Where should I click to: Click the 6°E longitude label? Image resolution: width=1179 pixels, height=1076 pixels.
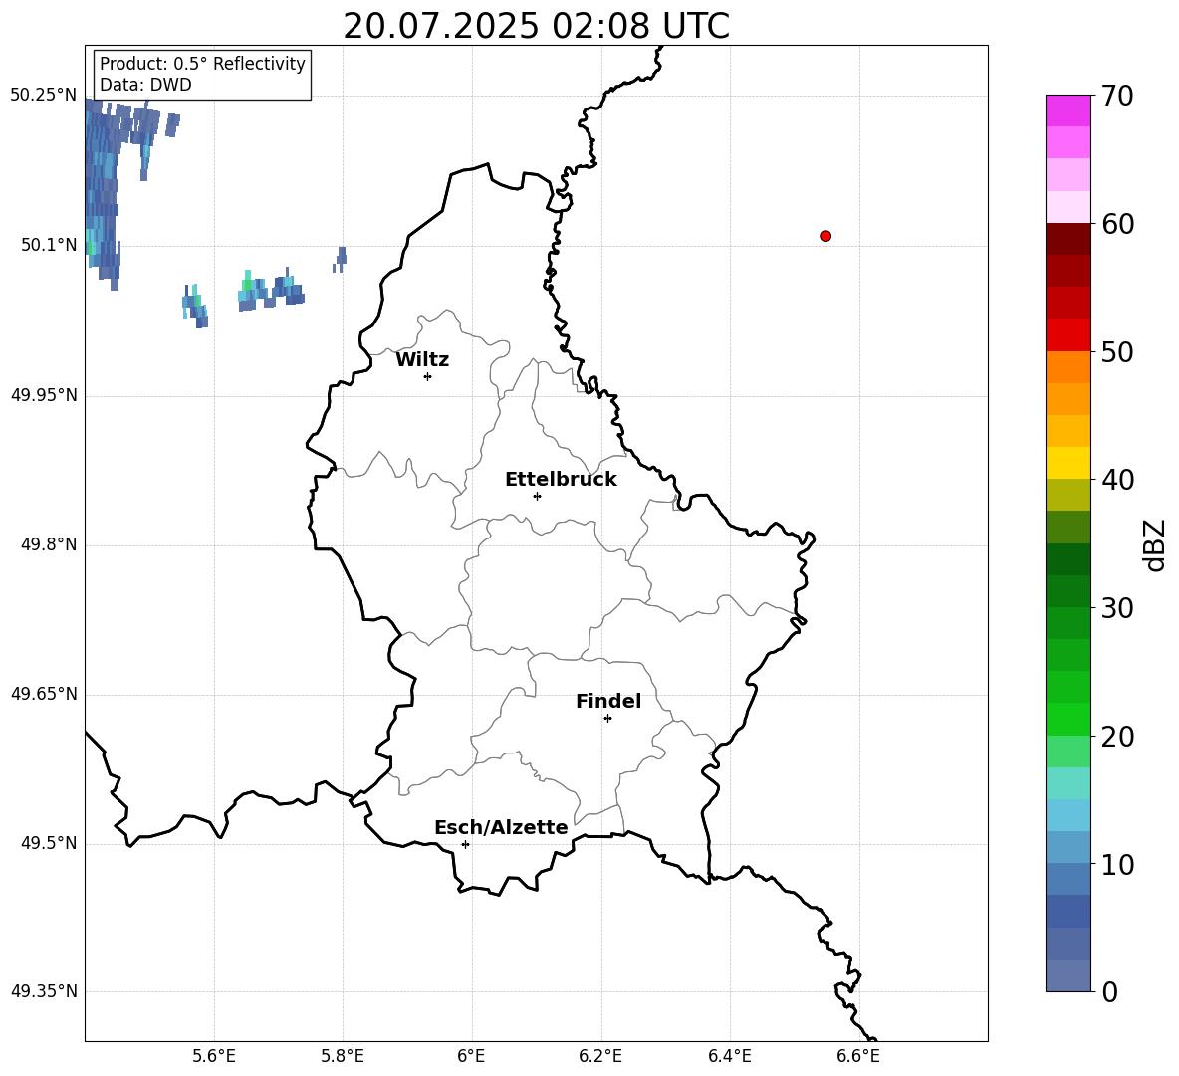(471, 1056)
